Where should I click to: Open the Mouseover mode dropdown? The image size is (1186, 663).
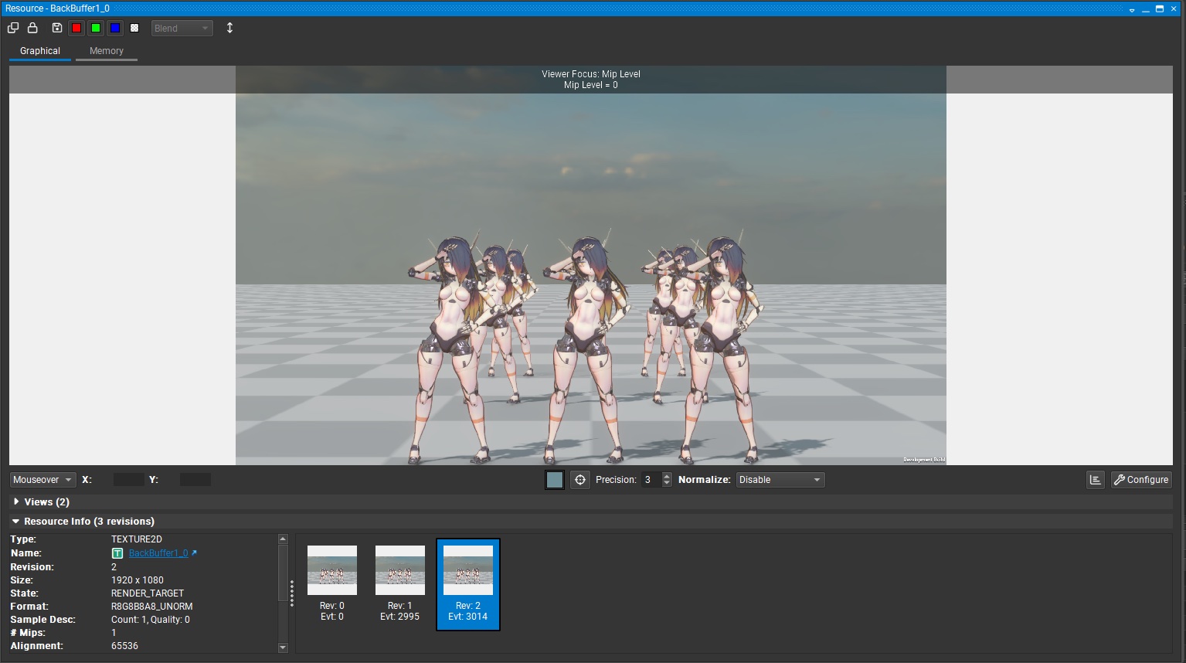tap(42, 480)
